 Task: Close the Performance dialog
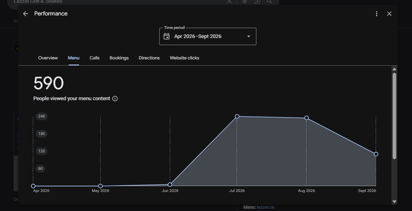[389, 14]
